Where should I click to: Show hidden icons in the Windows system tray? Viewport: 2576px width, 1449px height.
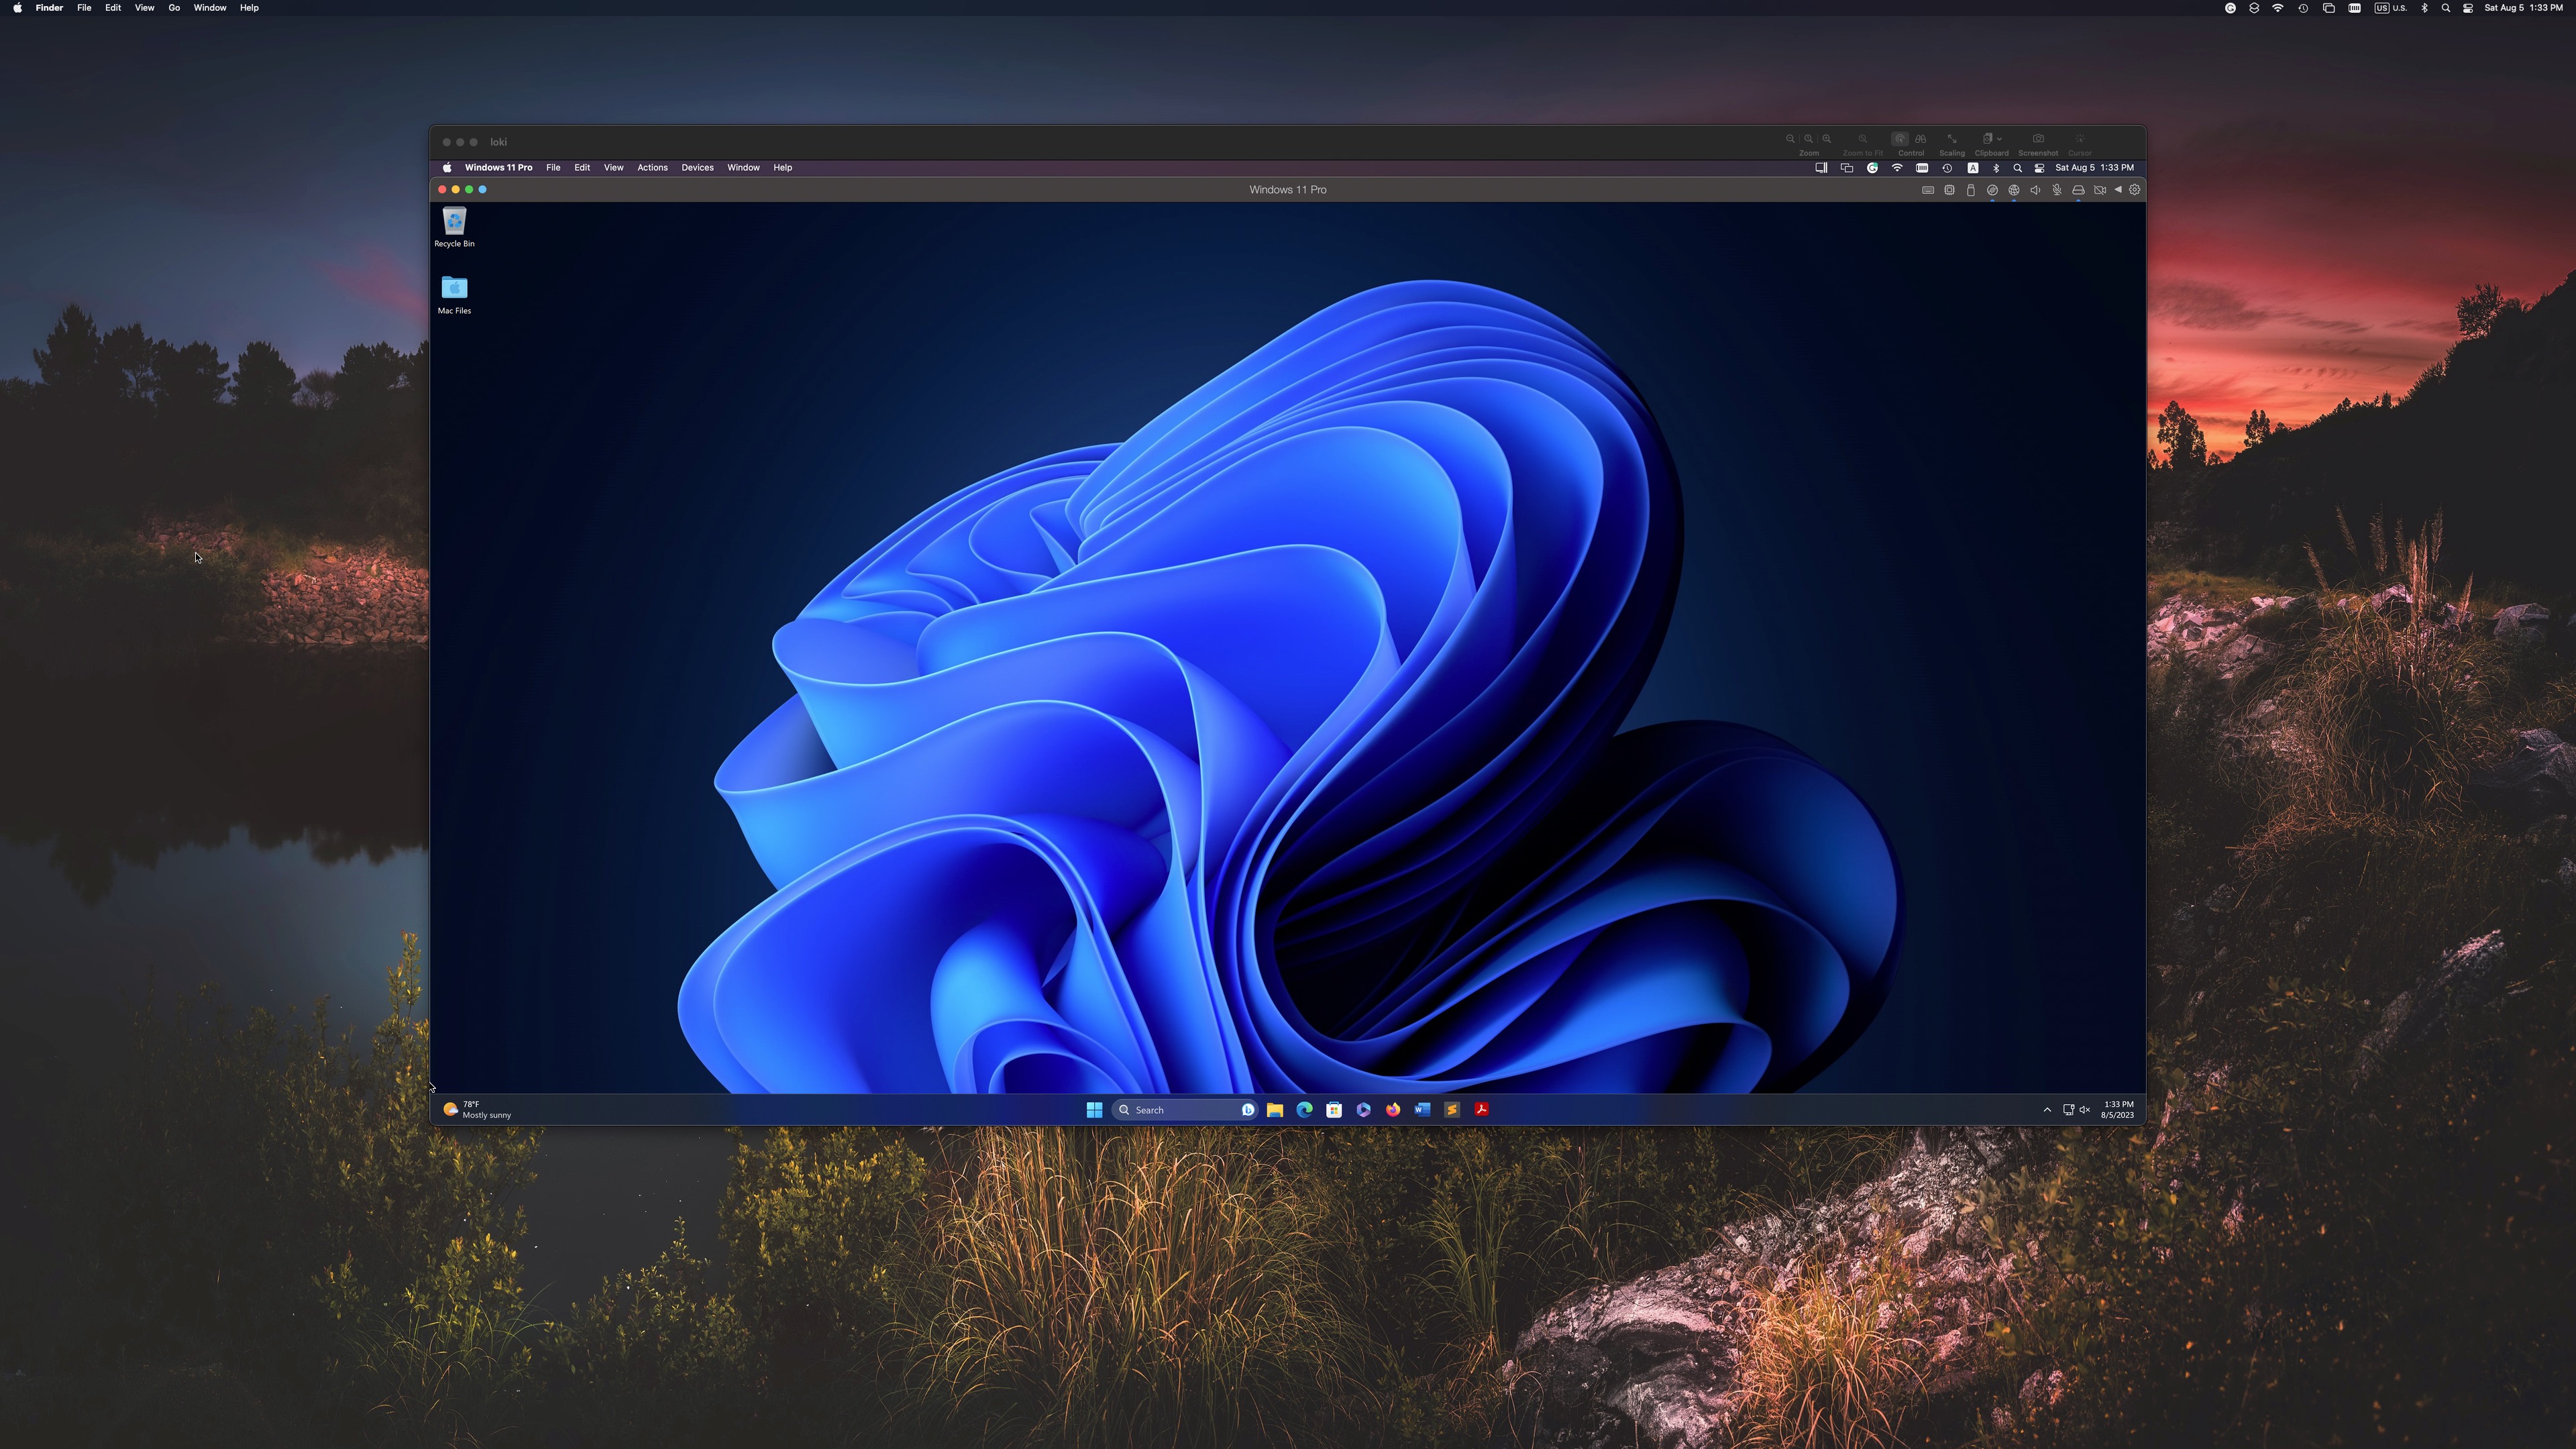2047,1109
